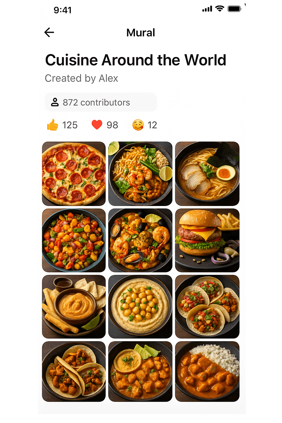Tap the Created by Alex link

82,78
